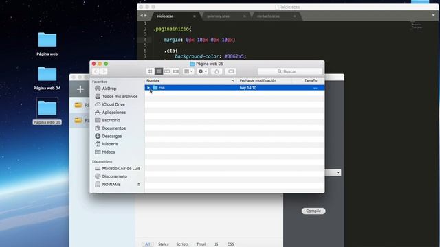Switch Finder to Cover Flow view

(x=176, y=71)
